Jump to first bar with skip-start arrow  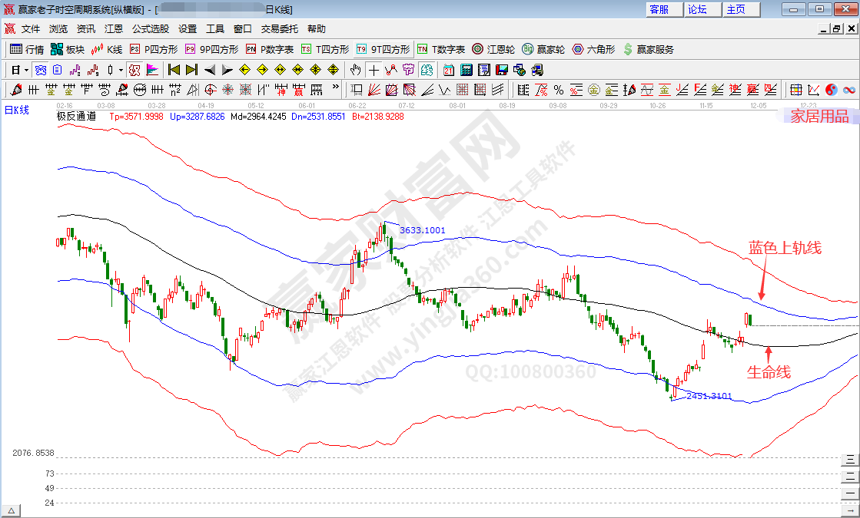174,70
